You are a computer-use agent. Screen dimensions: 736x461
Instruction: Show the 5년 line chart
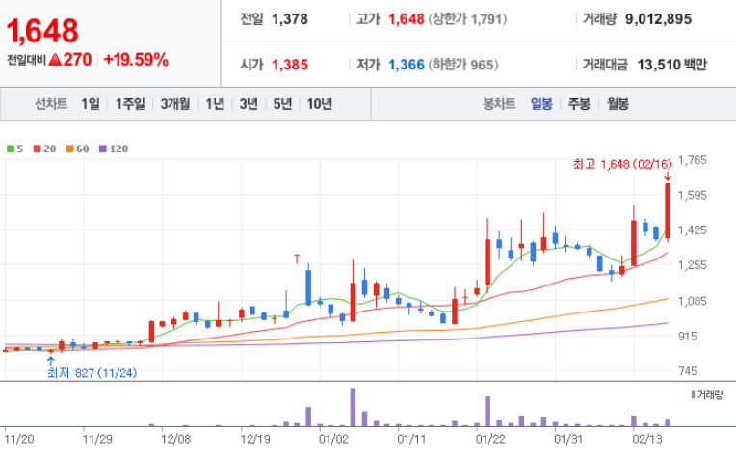(x=282, y=104)
